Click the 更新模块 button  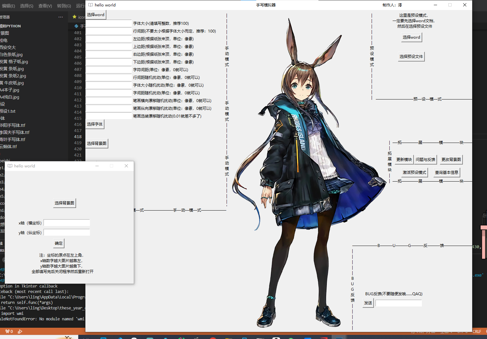click(x=404, y=160)
